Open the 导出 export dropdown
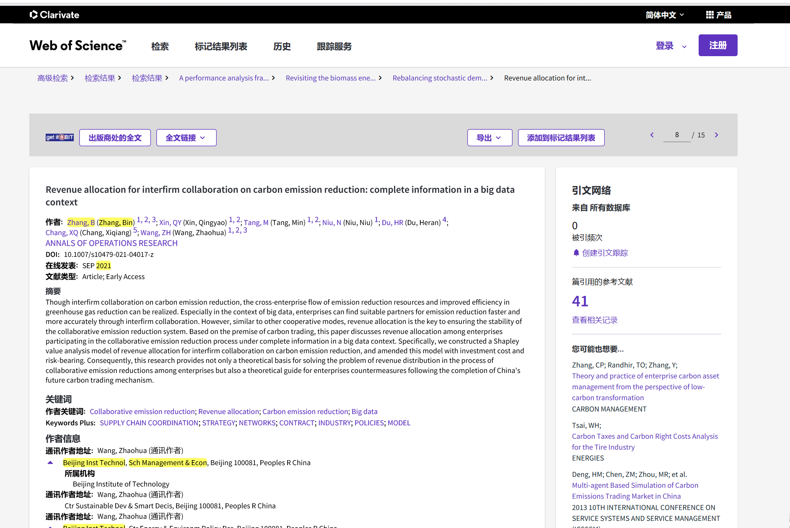790x528 pixels. click(x=489, y=137)
